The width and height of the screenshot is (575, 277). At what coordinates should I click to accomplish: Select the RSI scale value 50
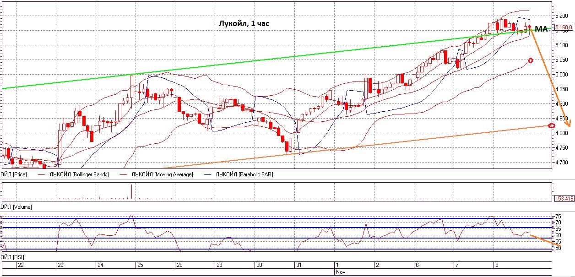(558, 248)
